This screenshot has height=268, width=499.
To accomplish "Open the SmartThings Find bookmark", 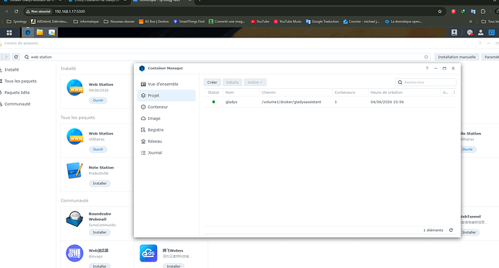I will (189, 22).
